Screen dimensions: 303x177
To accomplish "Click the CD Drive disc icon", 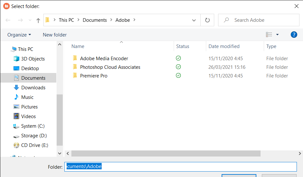I will click(x=16, y=145).
